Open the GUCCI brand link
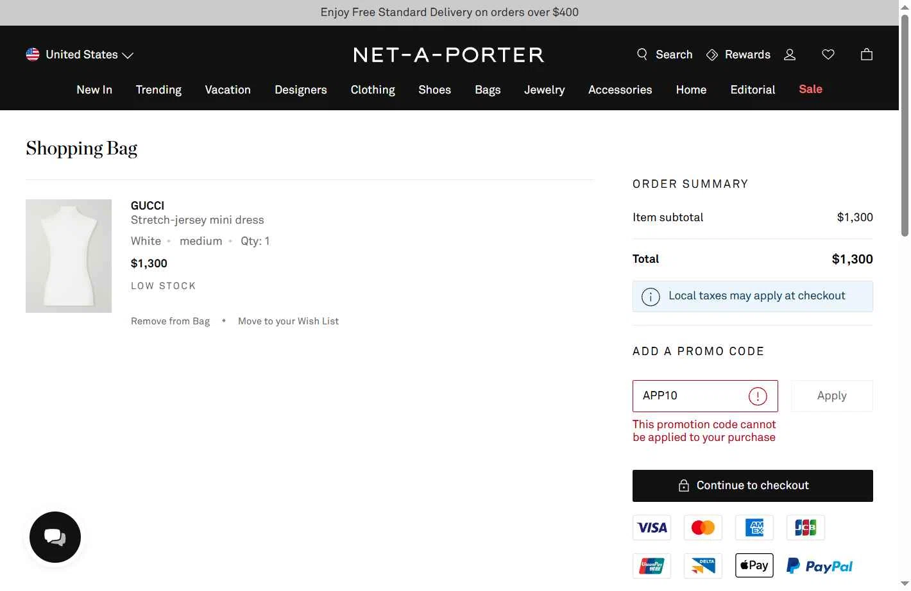The image size is (911, 591). 148,206
